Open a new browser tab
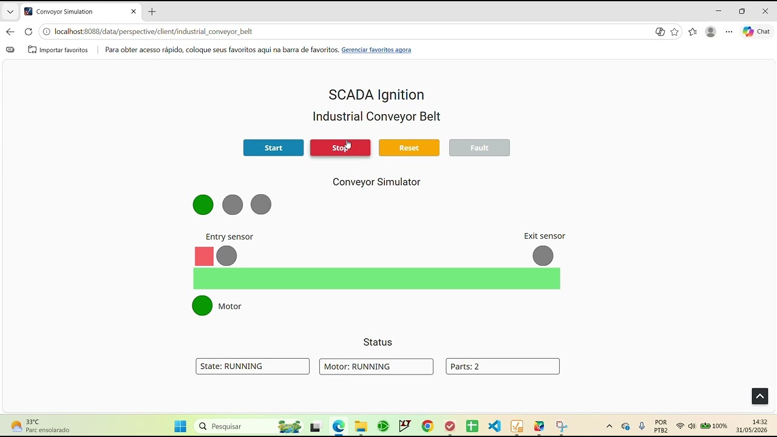Viewport: 777px width, 437px height. coord(152,12)
